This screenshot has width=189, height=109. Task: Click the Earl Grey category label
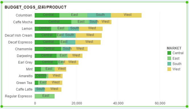pos(25,62)
